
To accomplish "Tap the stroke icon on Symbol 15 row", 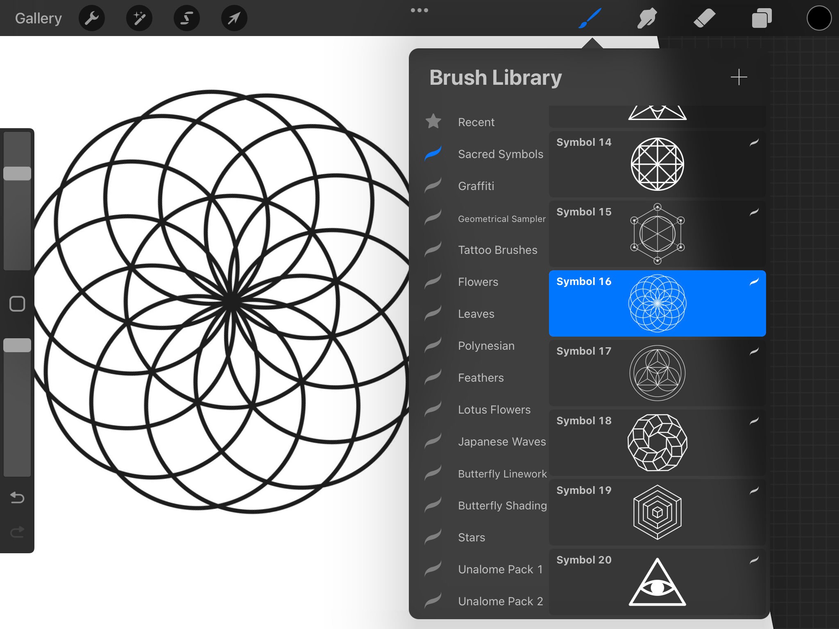I will coord(754,212).
